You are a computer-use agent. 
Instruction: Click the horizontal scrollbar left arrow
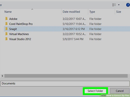[x=2, y=76]
